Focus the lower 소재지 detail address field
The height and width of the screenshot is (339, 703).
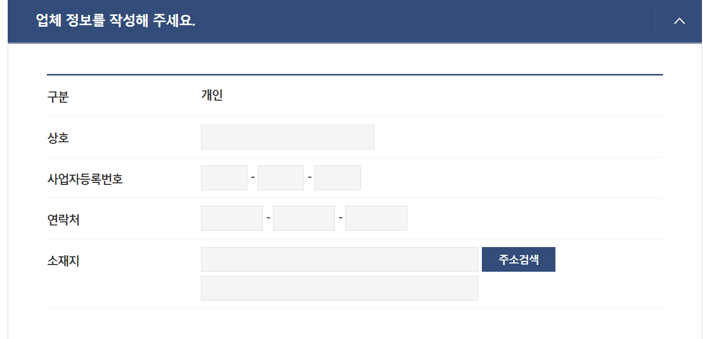pos(339,288)
